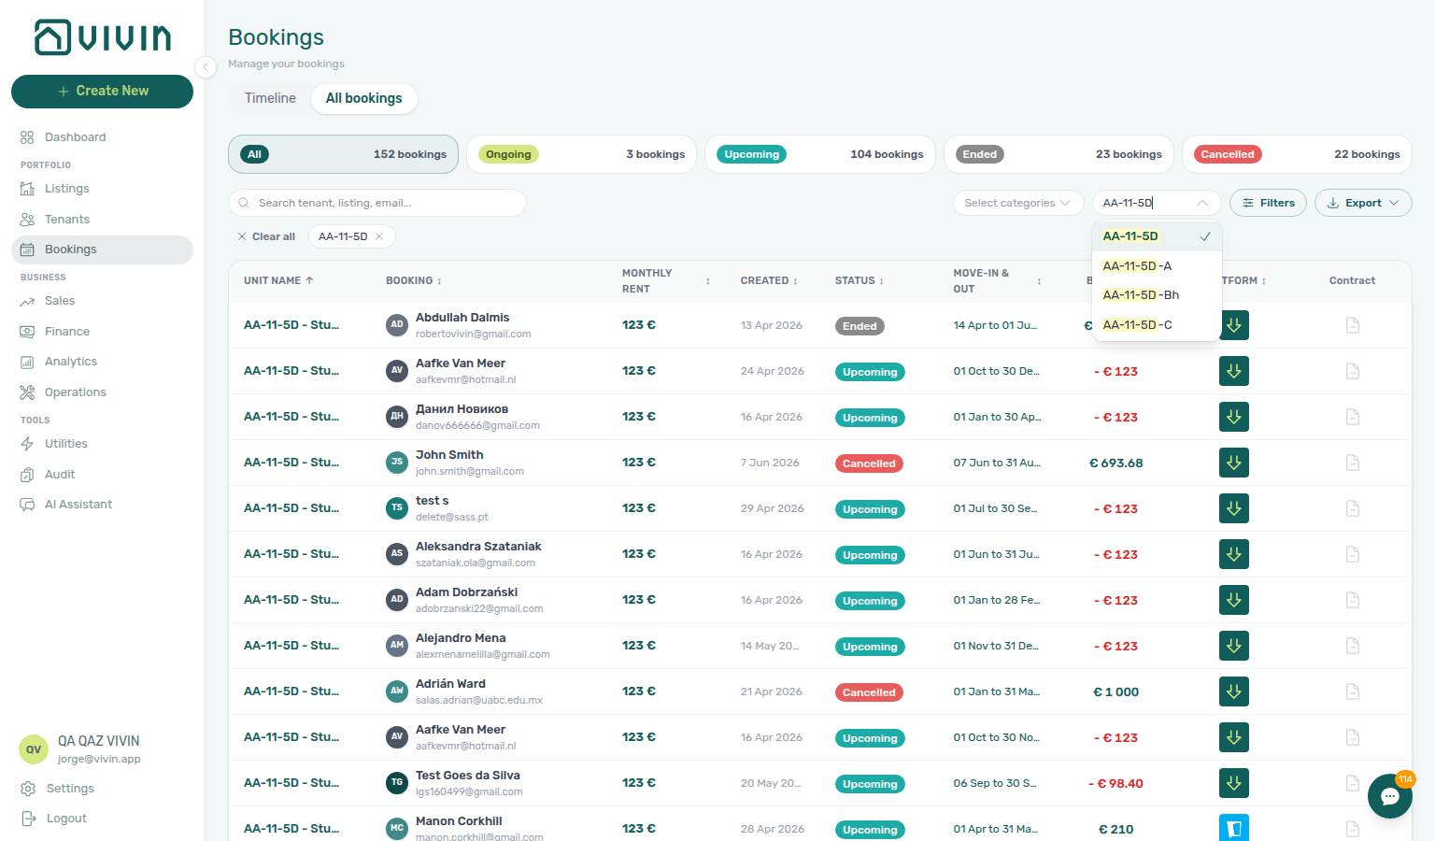The image size is (1435, 841).
Task: Sort by Status column
Action: [x=860, y=280]
